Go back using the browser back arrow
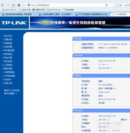130x133 pixels. (3, 5)
